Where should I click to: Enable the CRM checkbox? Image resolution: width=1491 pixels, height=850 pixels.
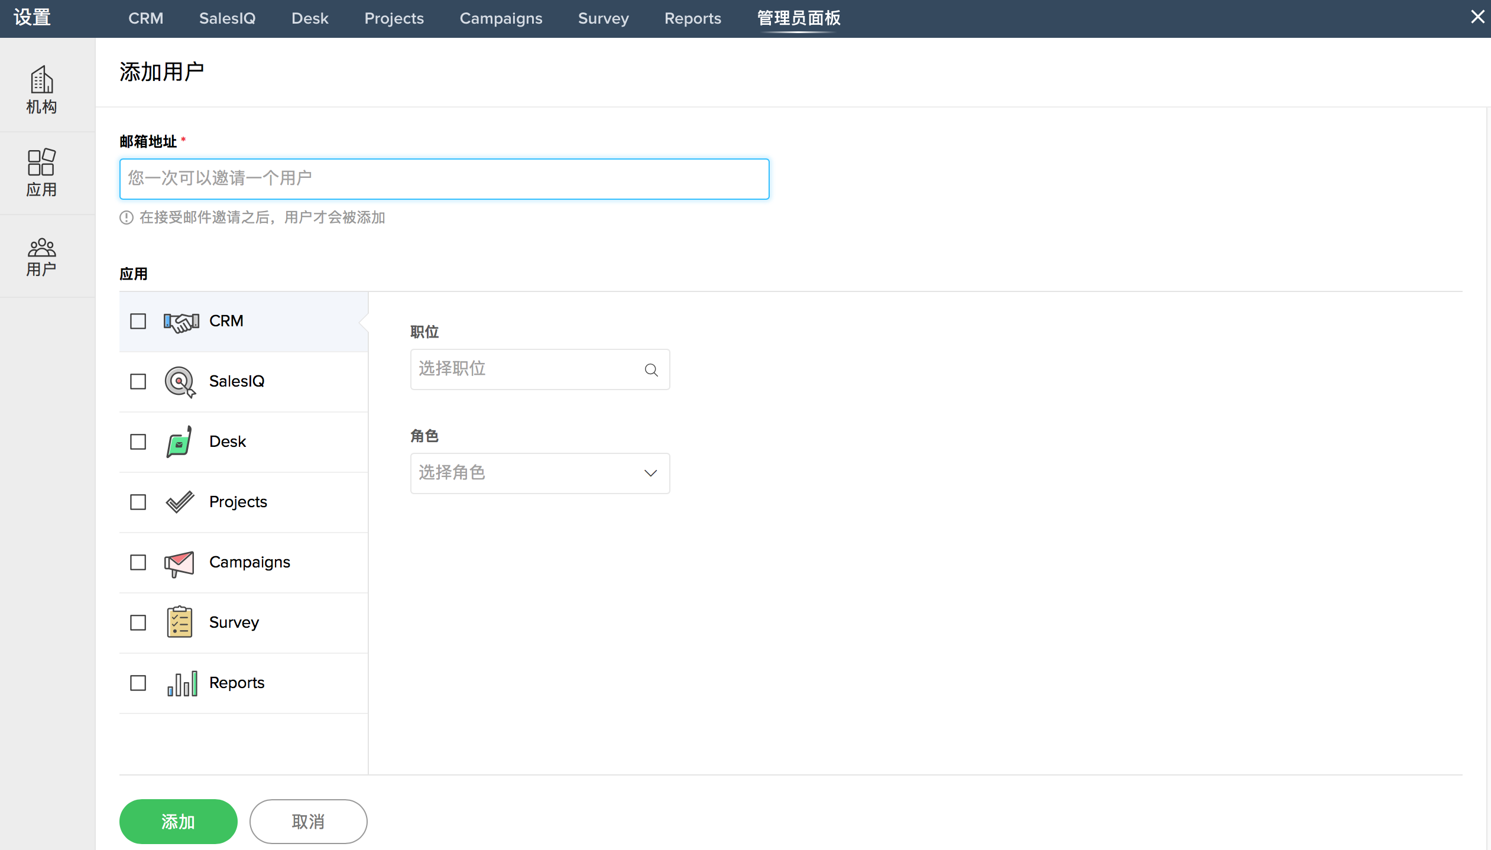(x=138, y=322)
